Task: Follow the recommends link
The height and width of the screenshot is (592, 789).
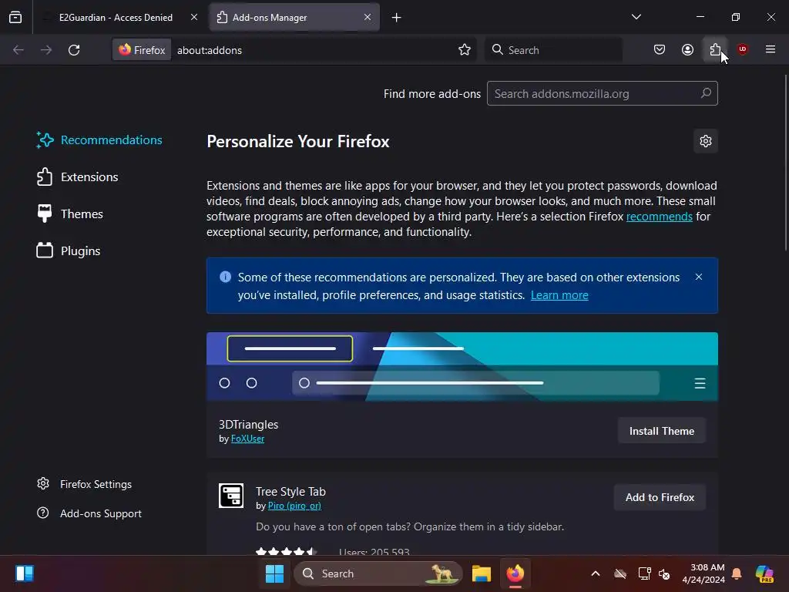Action: pos(660,217)
